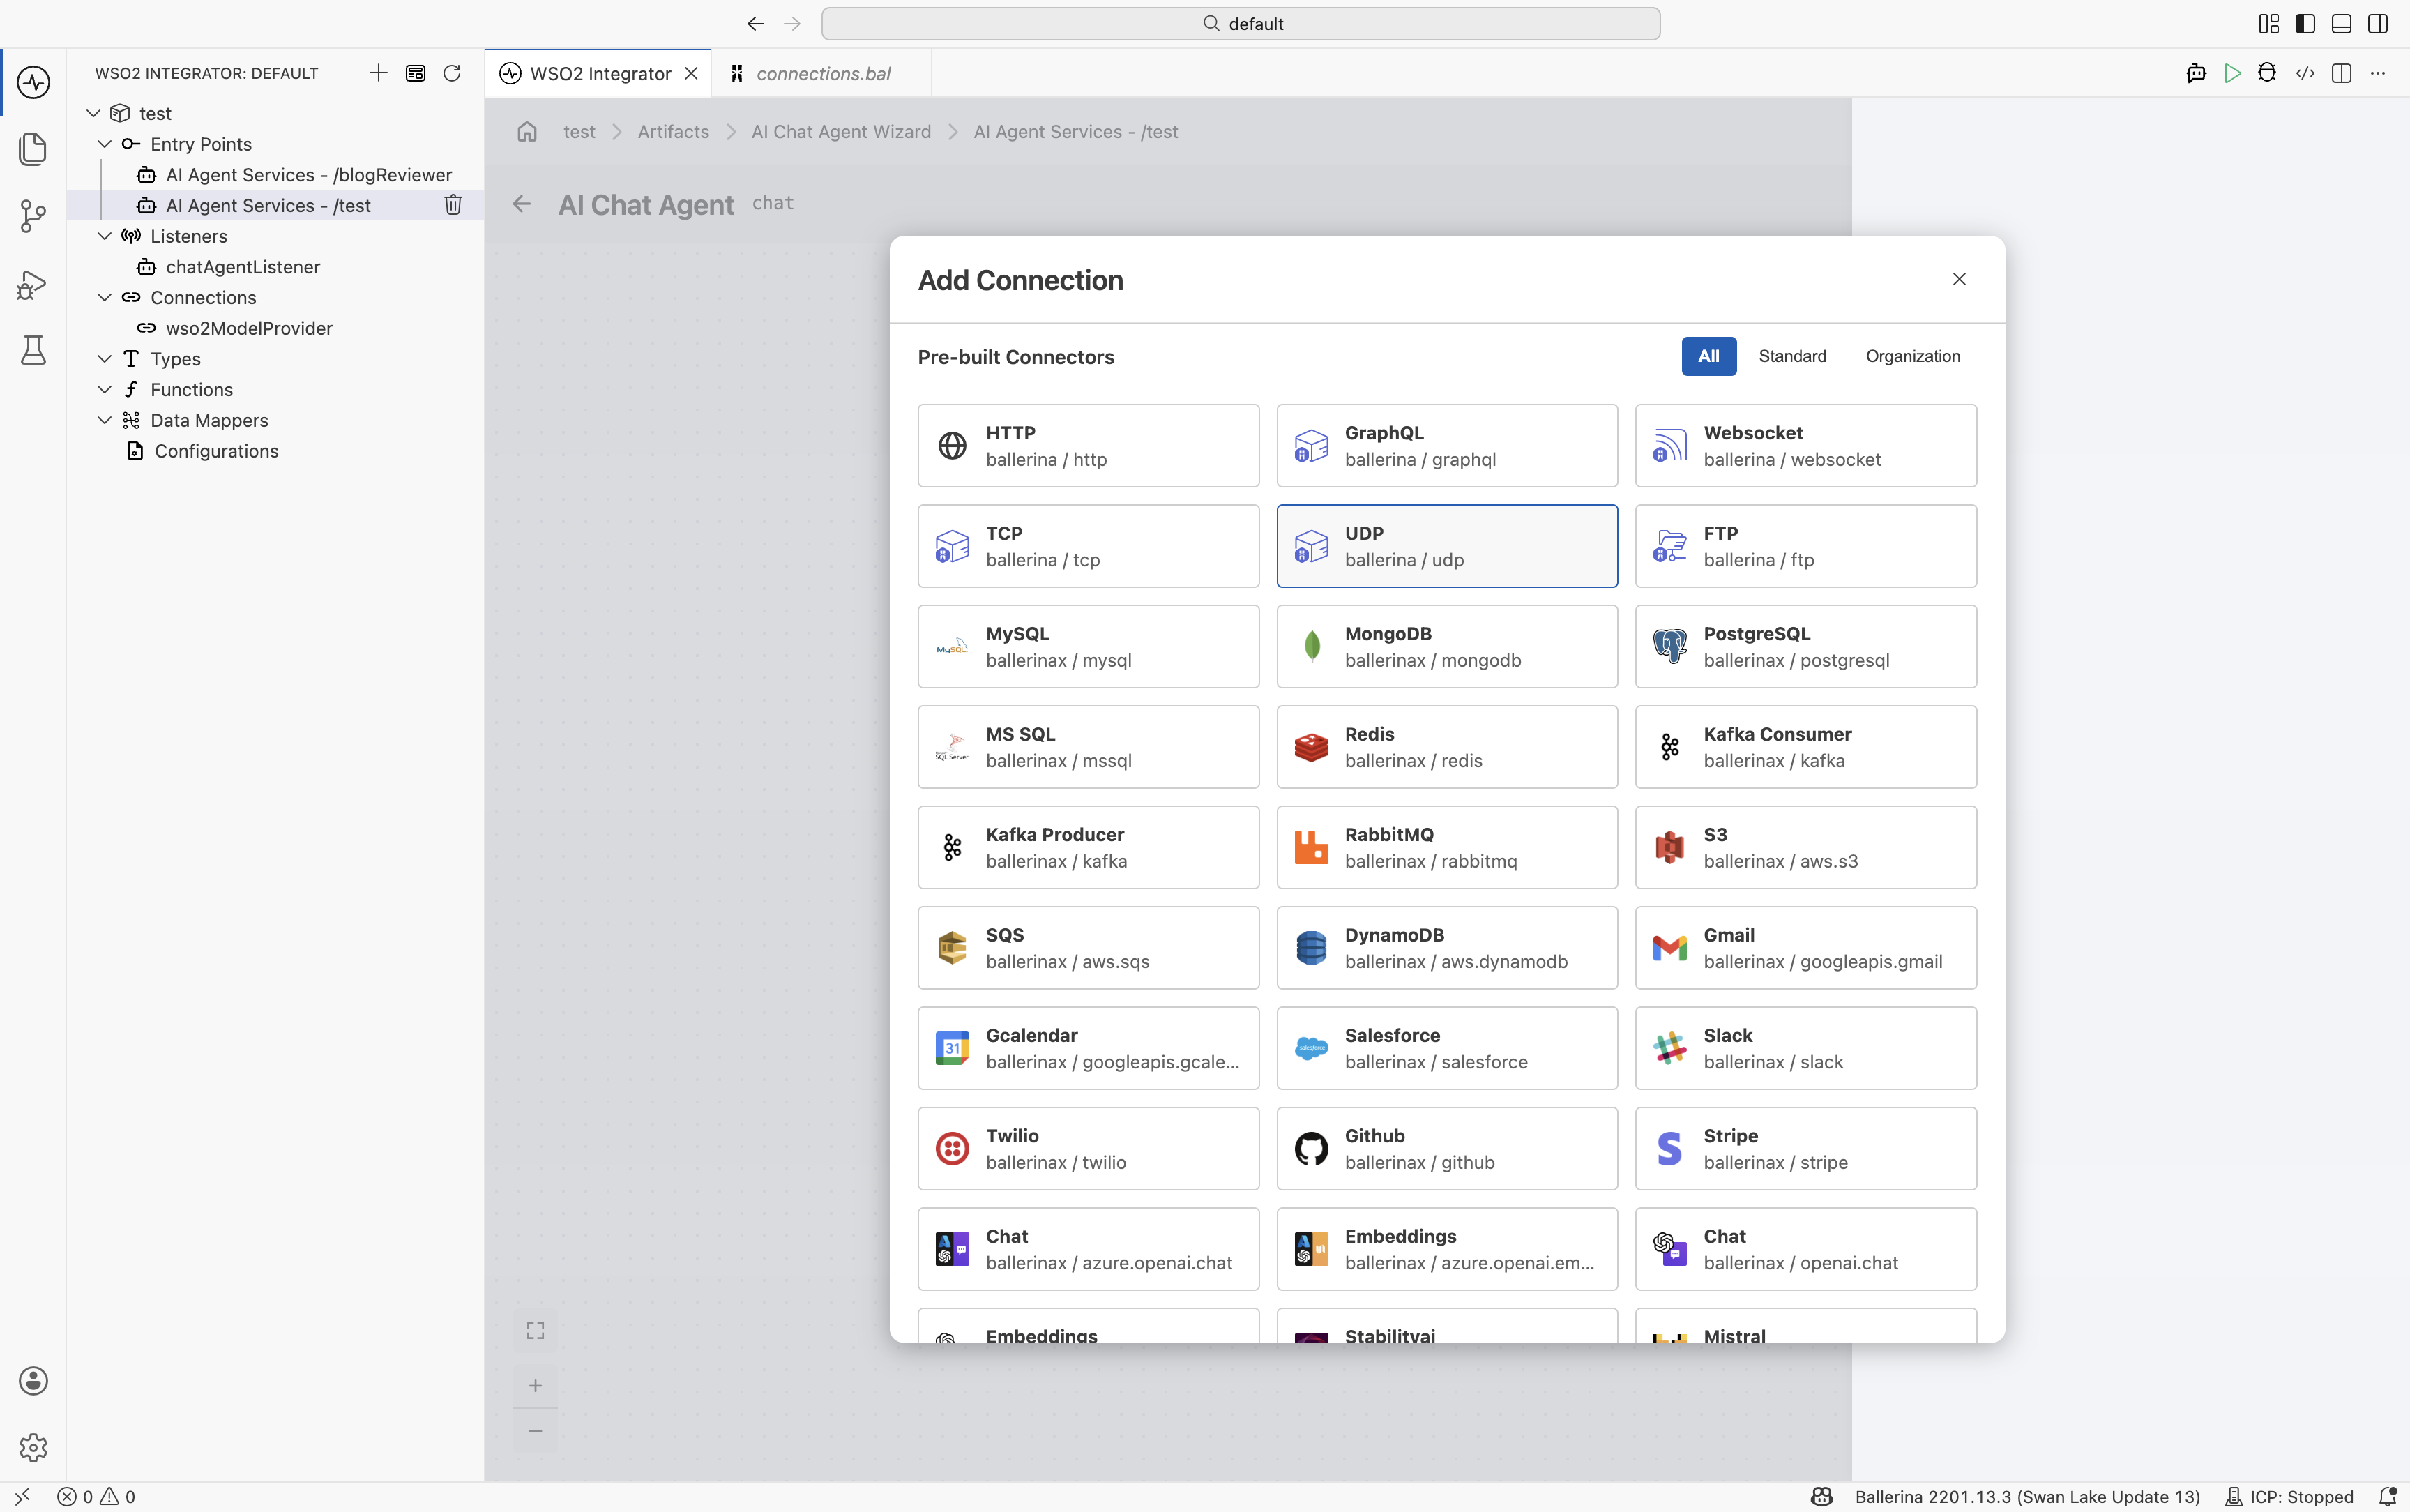Switch to the connections.bal tab

[x=821, y=73]
